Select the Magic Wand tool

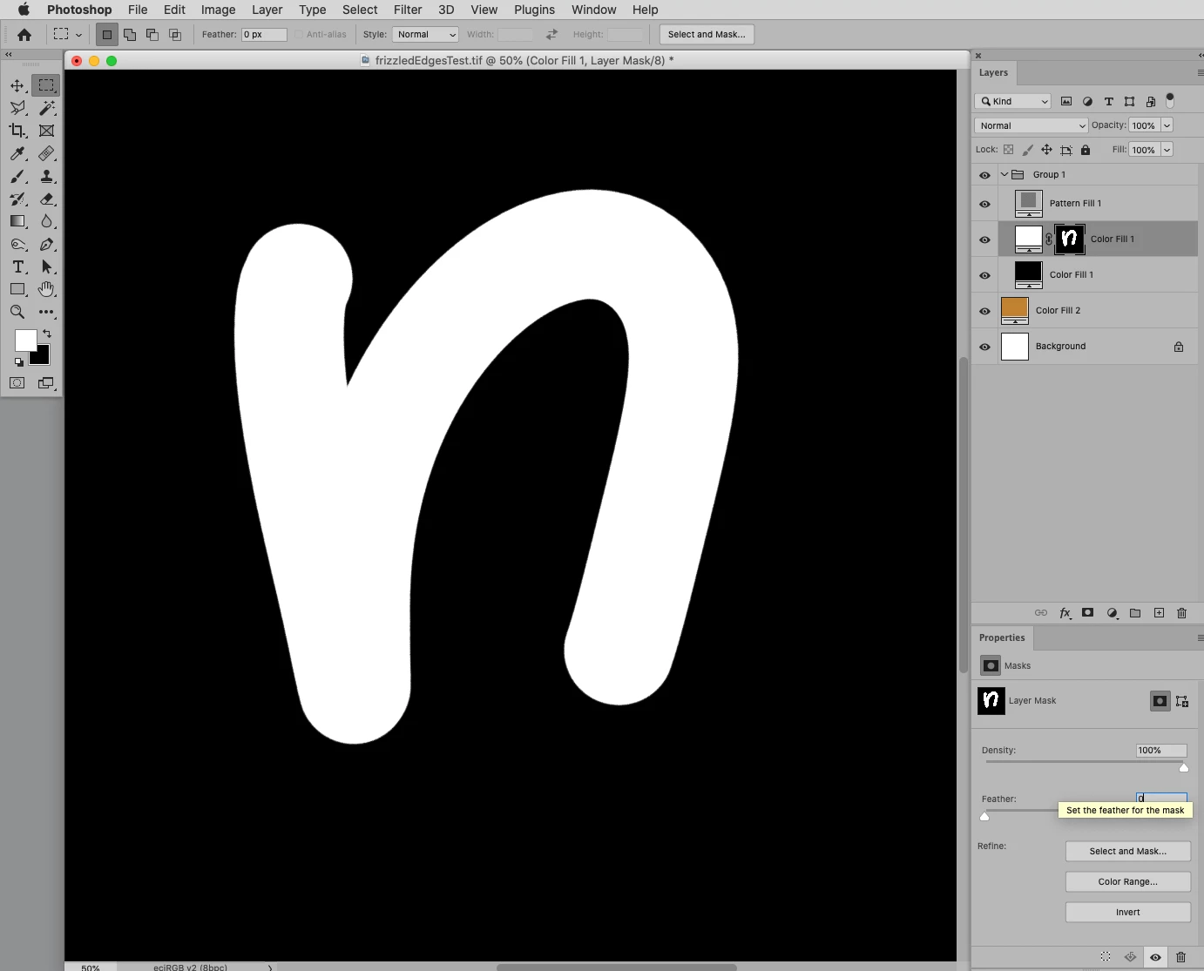46,108
